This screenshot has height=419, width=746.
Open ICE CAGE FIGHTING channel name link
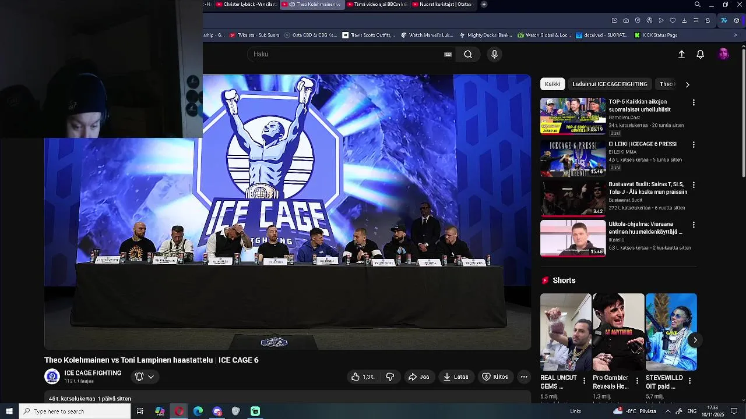click(x=93, y=373)
